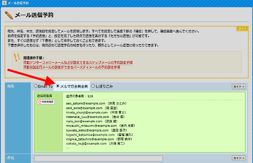Click nara_ken@example.com in the recipient list
This screenshot has height=163, width=253.
[x=84, y=121]
